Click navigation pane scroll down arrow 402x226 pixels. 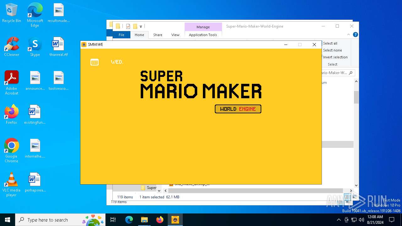pos(159,191)
